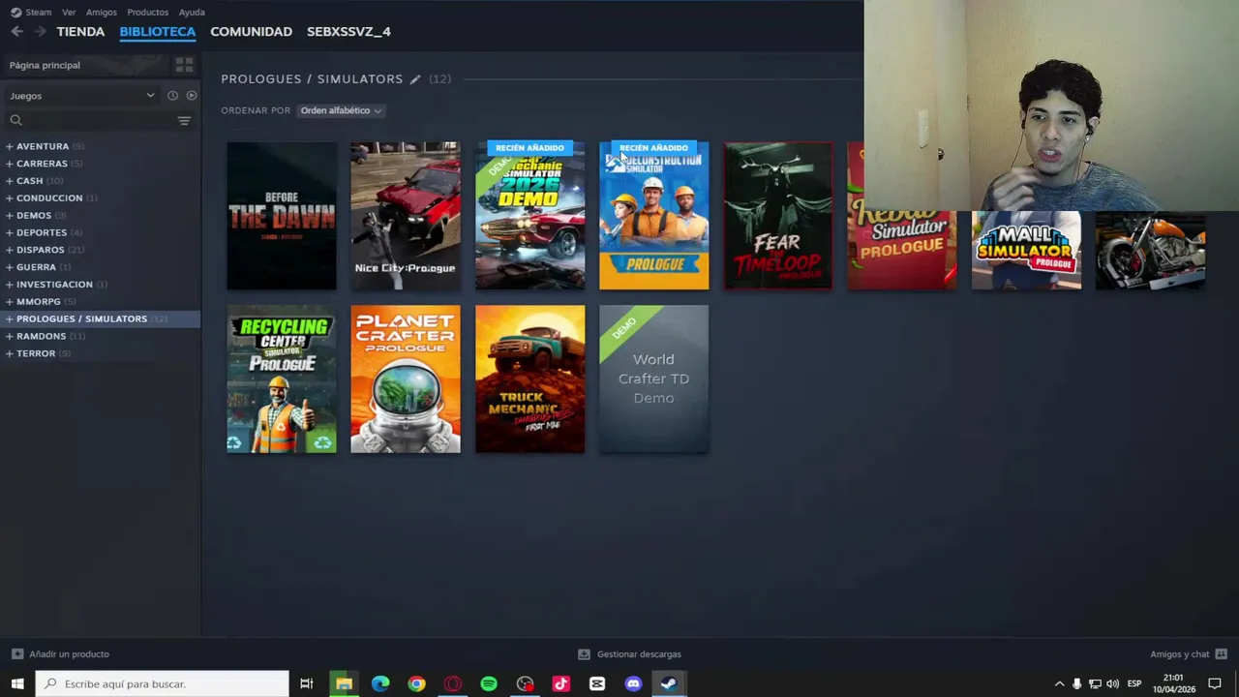This screenshot has width=1239, height=697.
Task: Show ready-to-play games only icon
Action: 192,96
